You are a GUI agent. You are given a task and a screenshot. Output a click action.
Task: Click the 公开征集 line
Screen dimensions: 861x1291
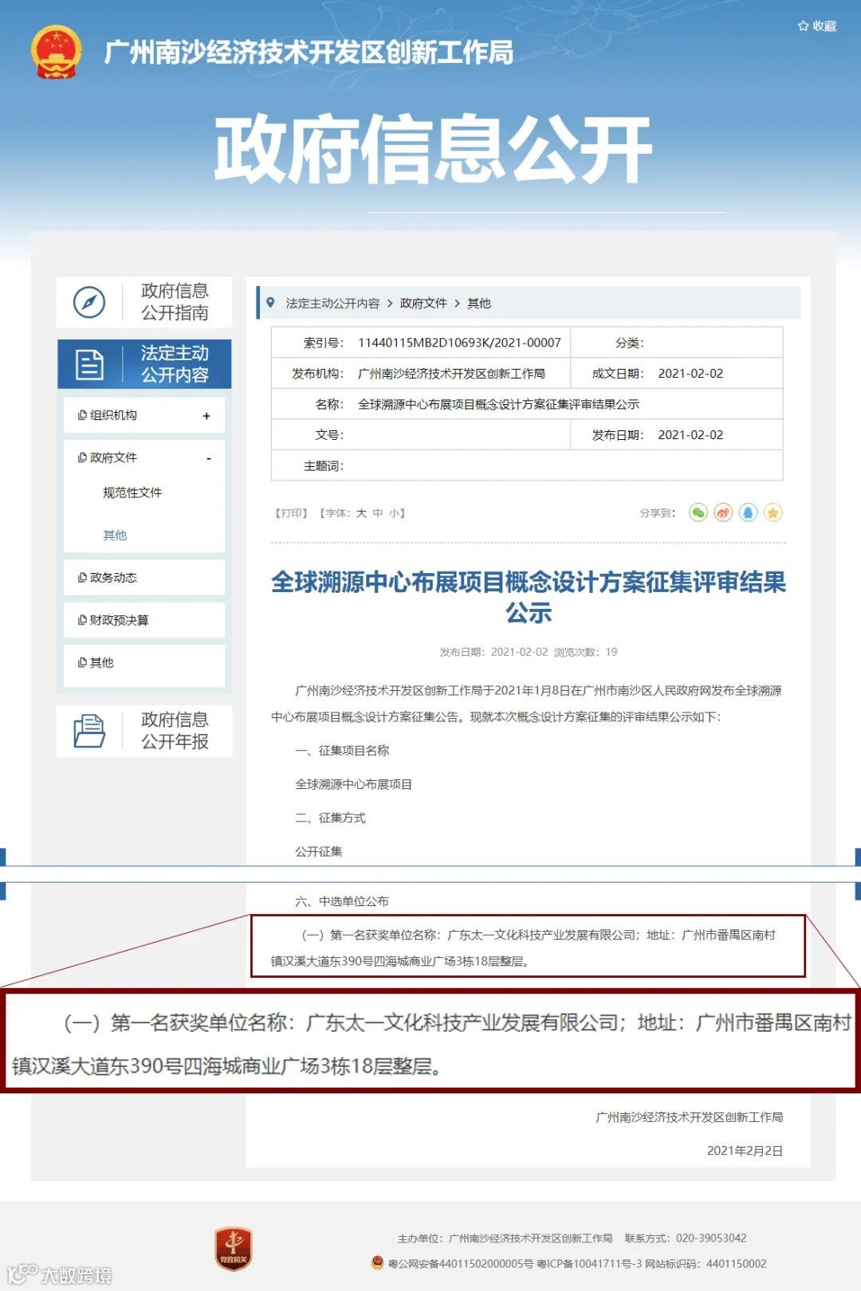click(318, 851)
